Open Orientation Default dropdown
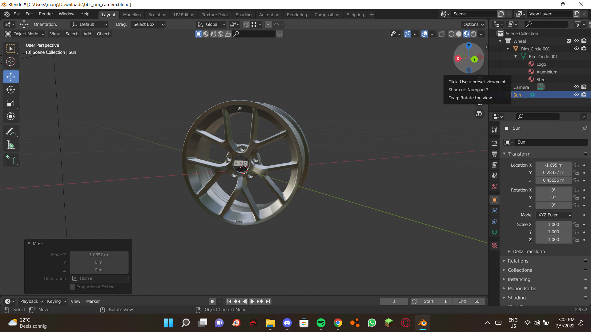This screenshot has width=591, height=332. coord(89,24)
